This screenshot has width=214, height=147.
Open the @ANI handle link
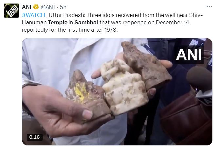coord(48,7)
